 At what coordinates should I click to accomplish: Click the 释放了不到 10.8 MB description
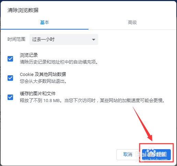click(92, 100)
